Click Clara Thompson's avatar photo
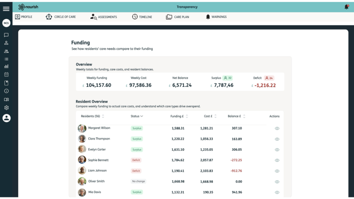 [82, 139]
